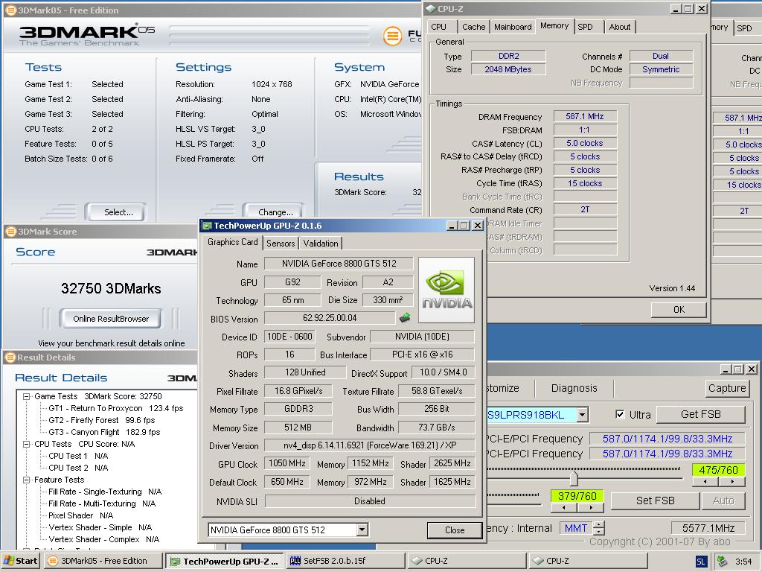Click the Diagnosis tab in SetFSB
762x572 pixels.
(x=574, y=388)
